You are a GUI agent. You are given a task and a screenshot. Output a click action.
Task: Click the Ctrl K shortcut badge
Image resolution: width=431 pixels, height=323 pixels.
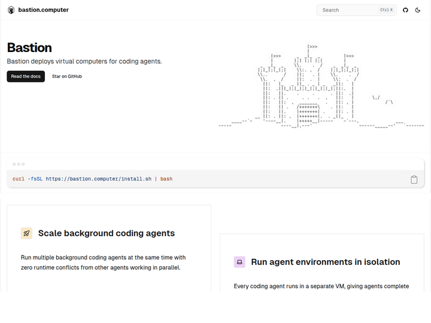pos(387,10)
